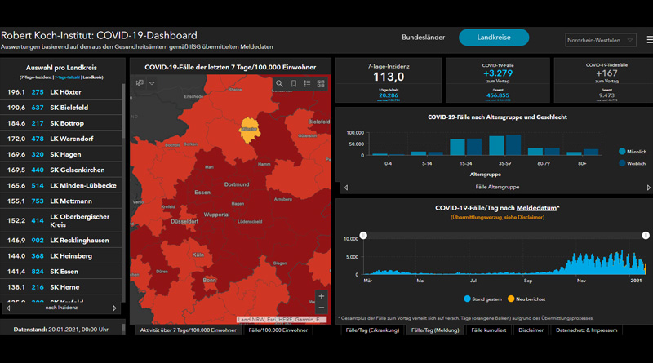The height and width of the screenshot is (363, 653).
Task: Toggle the Neu berichtet legend entry
Action: pos(526,299)
